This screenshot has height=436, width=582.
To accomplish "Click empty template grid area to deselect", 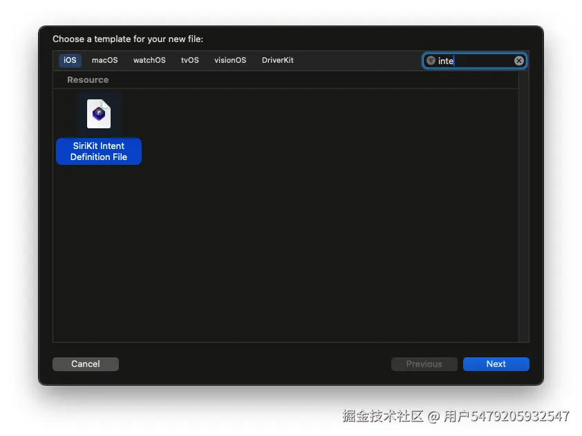I will click(311, 241).
